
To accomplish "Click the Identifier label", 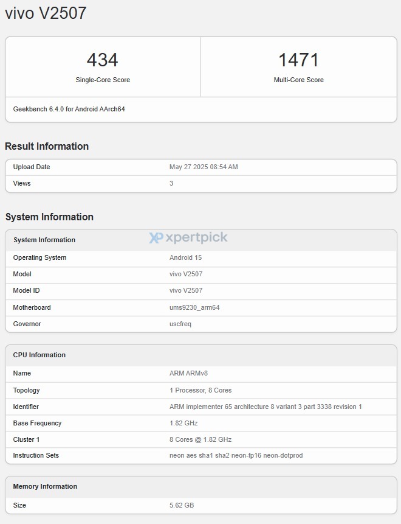I will coord(26,407).
